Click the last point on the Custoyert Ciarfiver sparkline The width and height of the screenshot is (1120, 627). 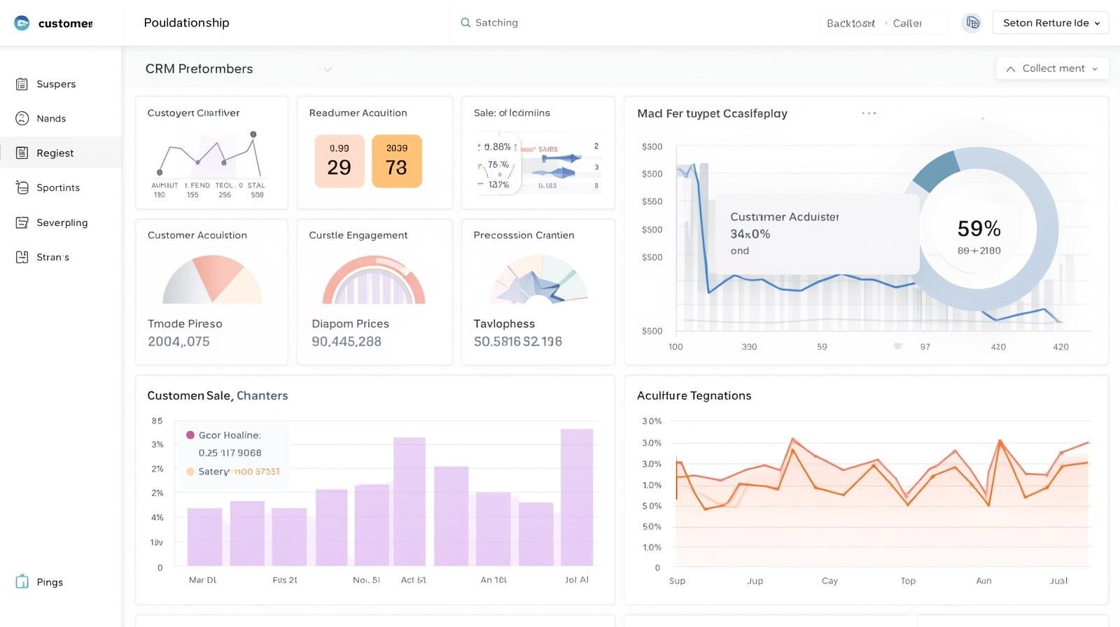pyautogui.click(x=253, y=134)
